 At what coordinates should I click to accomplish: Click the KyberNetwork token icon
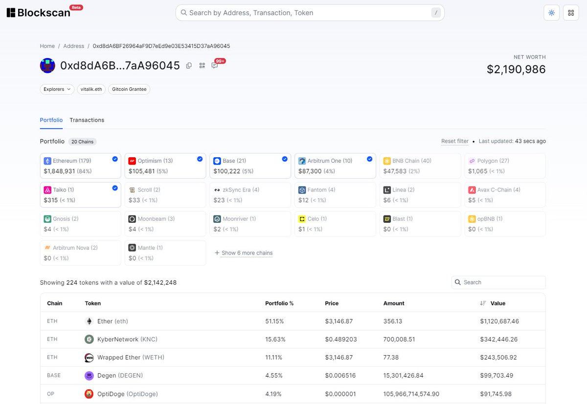coord(89,340)
